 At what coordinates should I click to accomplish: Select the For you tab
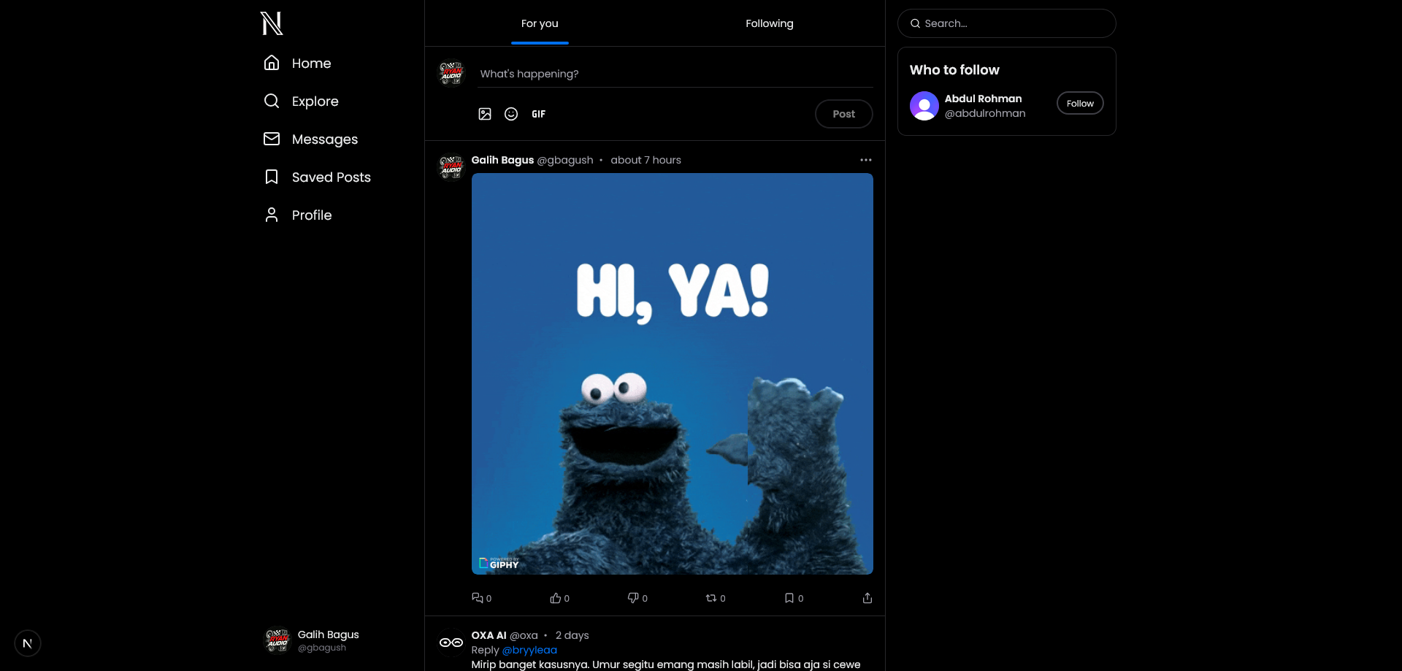tap(540, 23)
